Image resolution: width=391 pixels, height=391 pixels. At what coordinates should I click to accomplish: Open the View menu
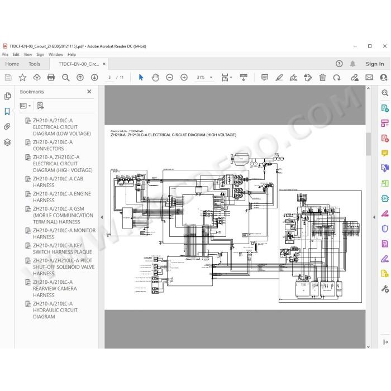tap(28, 54)
